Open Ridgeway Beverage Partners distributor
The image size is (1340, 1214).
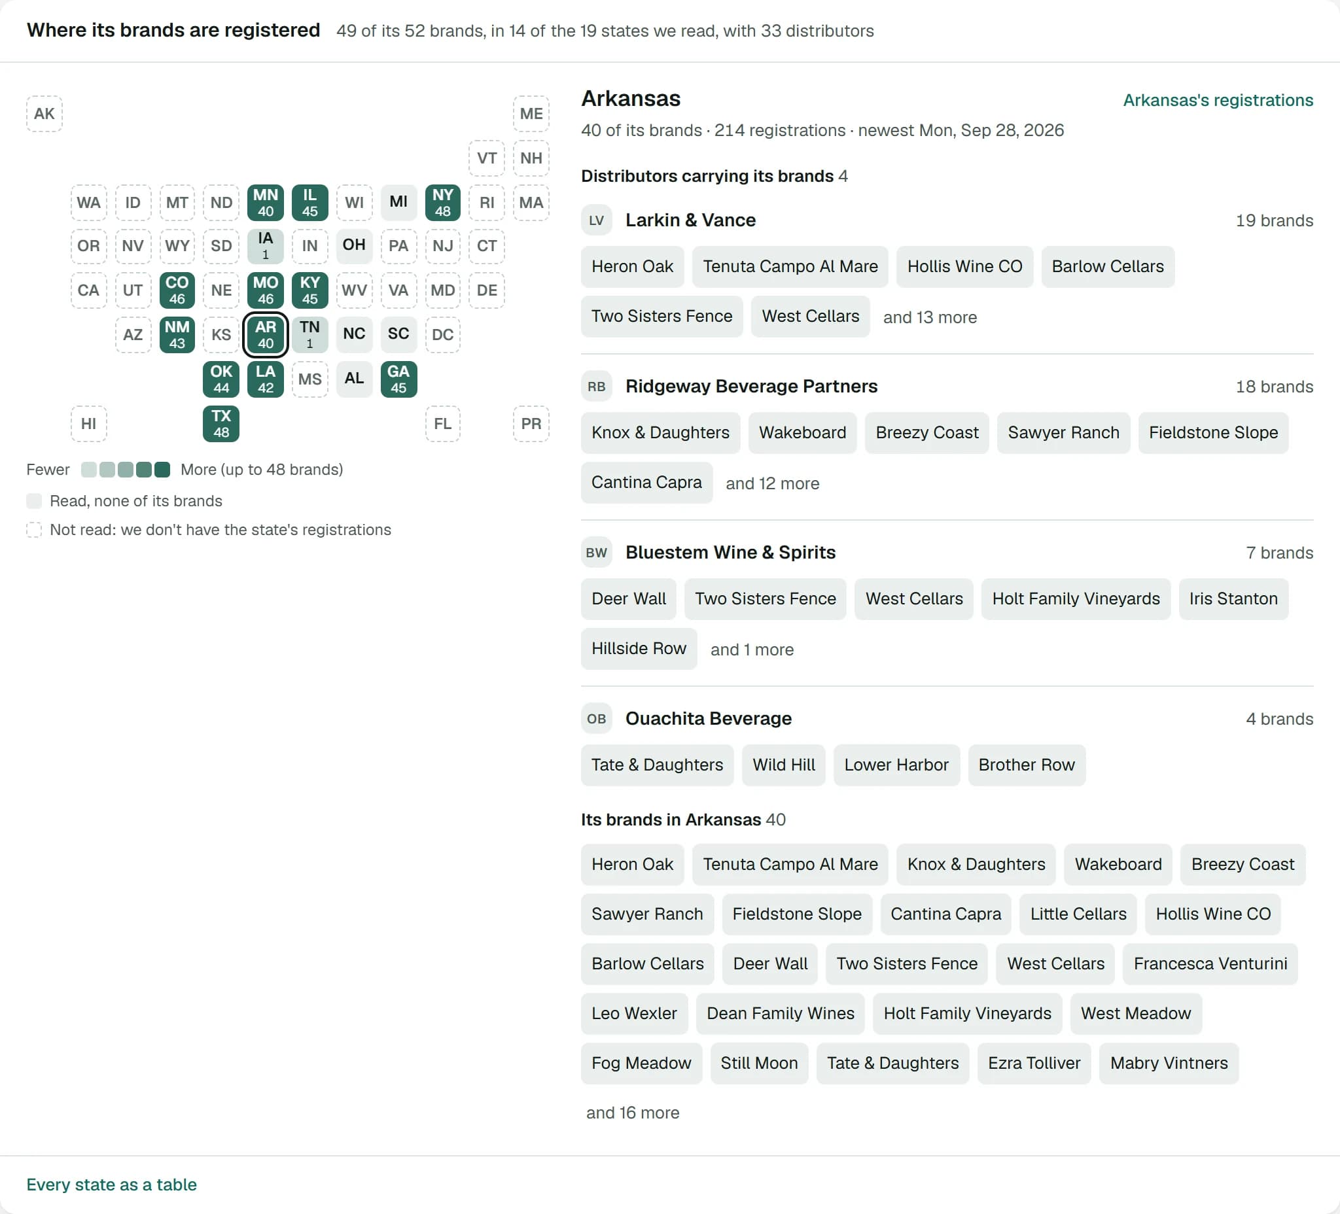pos(751,386)
